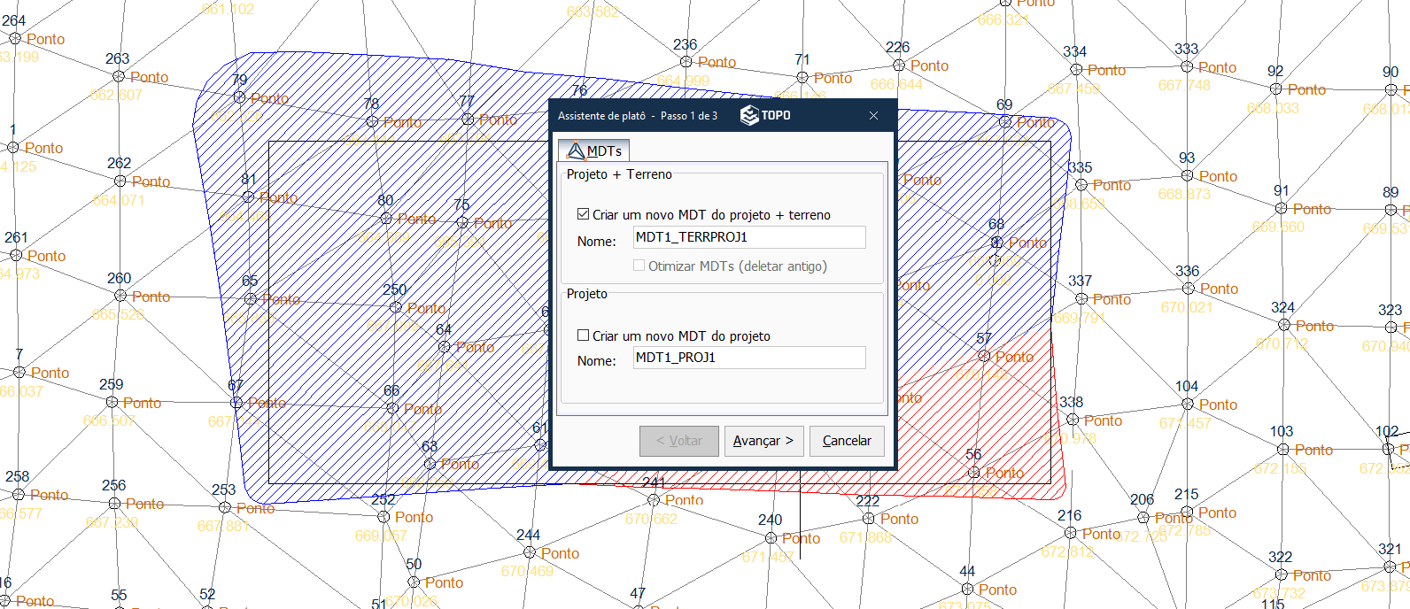Viewport: 1410px width, 609px height.
Task: Select point marker 262 on the drawing
Action: (x=120, y=181)
